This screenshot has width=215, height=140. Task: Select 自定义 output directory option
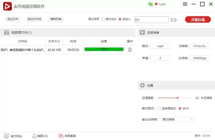coord(120,19)
